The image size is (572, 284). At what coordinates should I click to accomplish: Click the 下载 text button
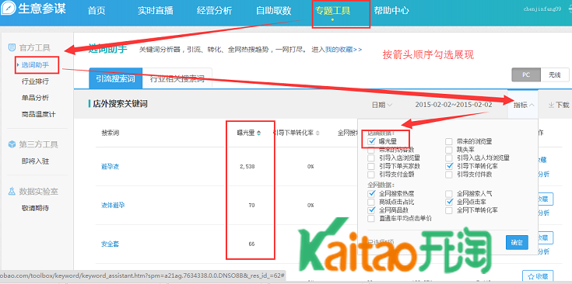(x=562, y=105)
